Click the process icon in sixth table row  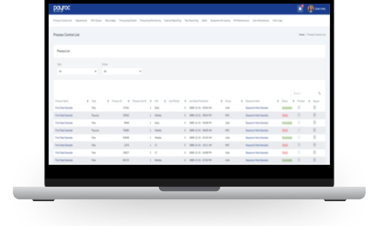coord(299,145)
